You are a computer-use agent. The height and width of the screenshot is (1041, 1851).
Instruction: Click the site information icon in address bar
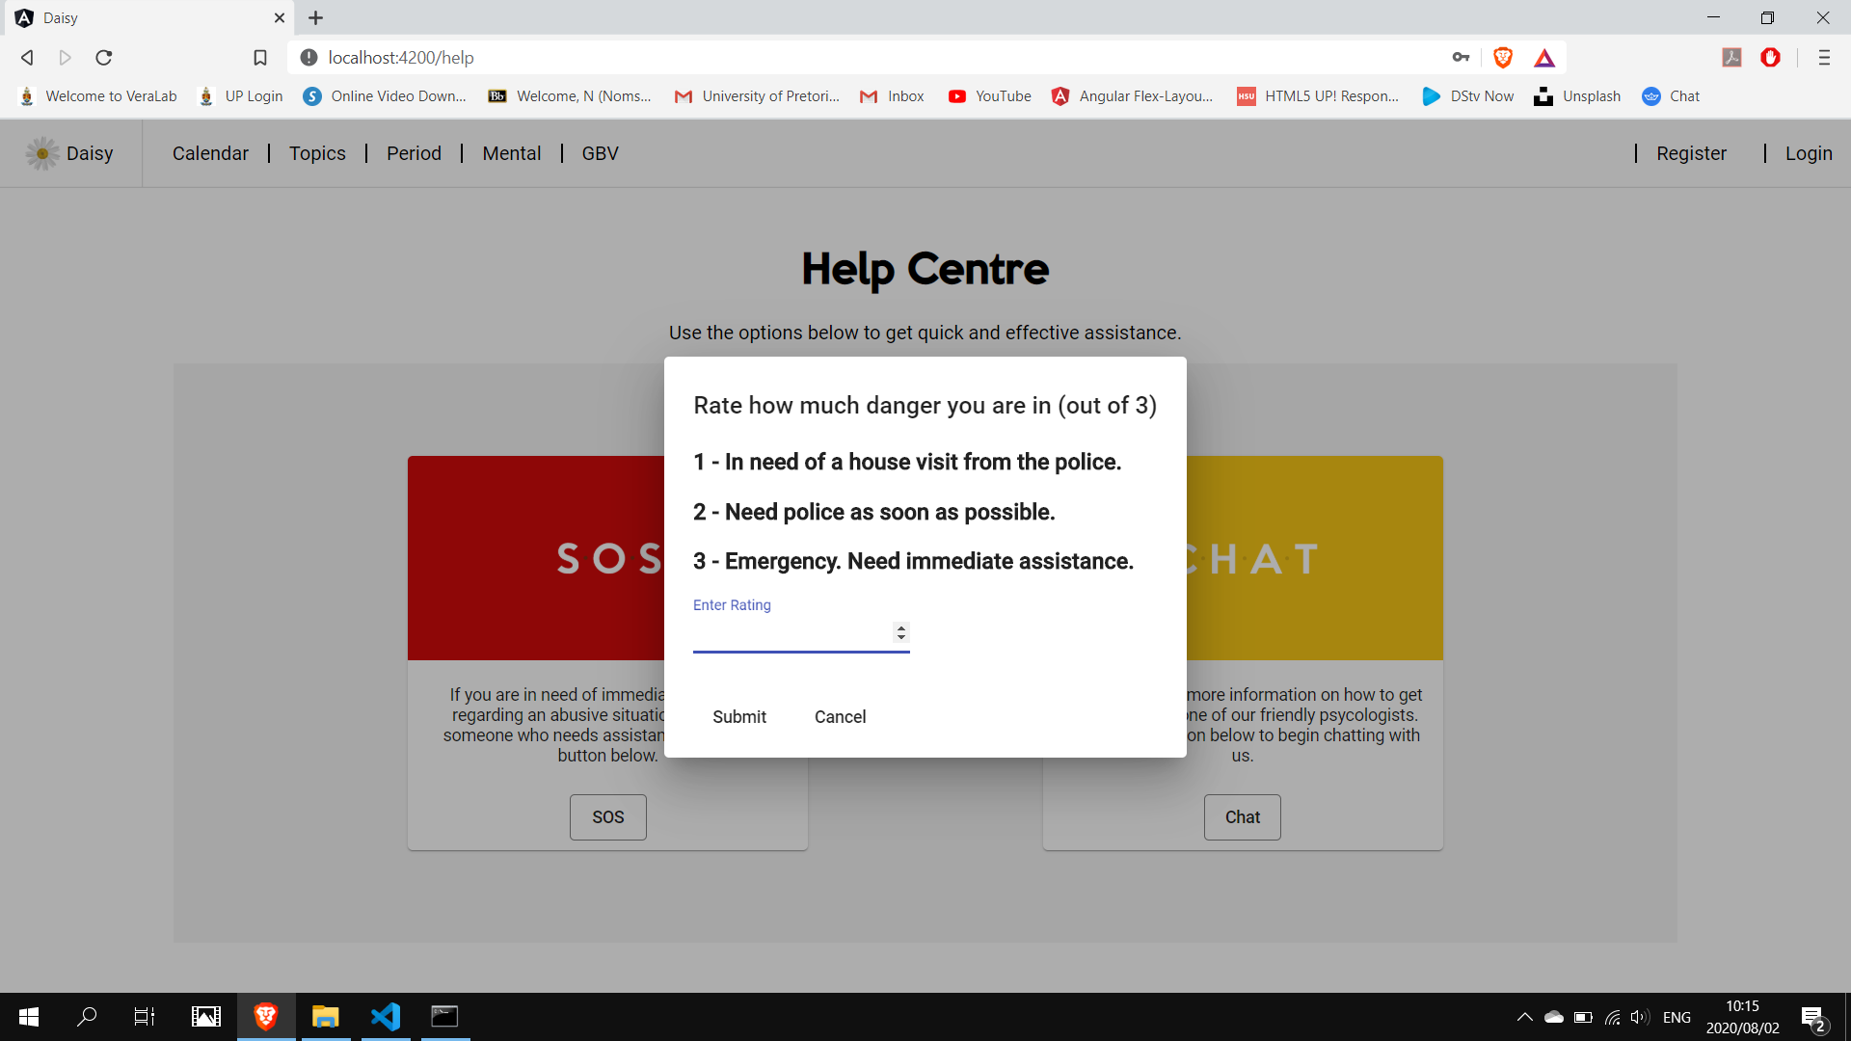pyautogui.click(x=308, y=58)
